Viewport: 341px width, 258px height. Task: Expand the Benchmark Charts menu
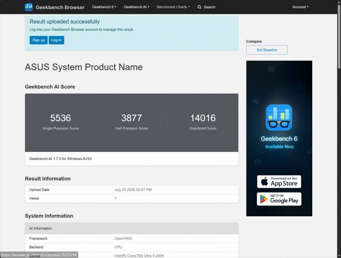tap(173, 7)
